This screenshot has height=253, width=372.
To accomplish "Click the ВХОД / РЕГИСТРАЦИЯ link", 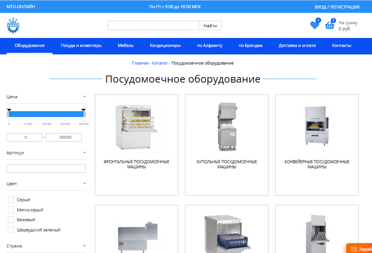I will pyautogui.click(x=337, y=7).
